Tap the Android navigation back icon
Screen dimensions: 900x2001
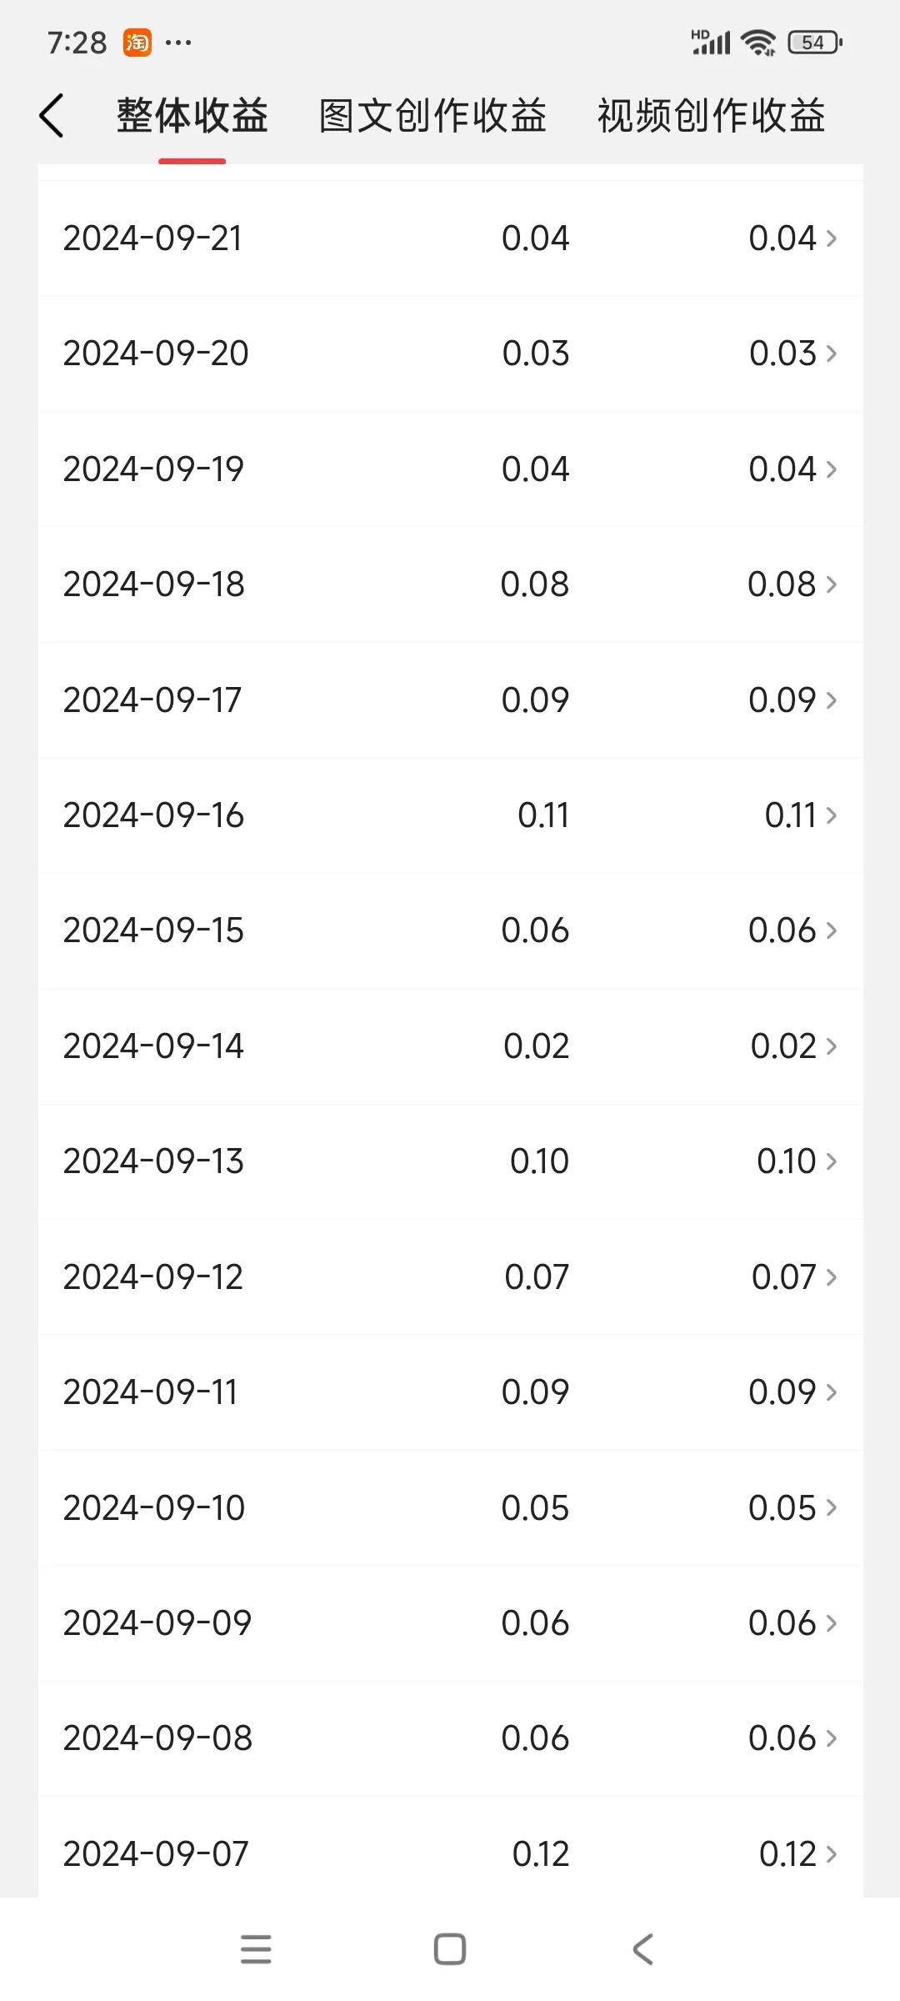tap(643, 1949)
